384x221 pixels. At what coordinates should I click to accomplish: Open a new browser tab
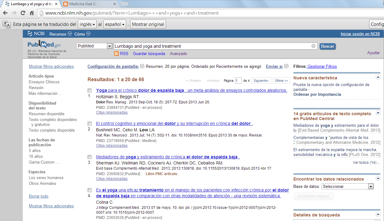(x=125, y=4)
